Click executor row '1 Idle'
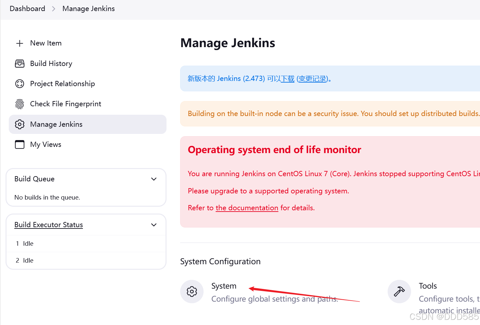This screenshot has width=480, height=325. 86,244
